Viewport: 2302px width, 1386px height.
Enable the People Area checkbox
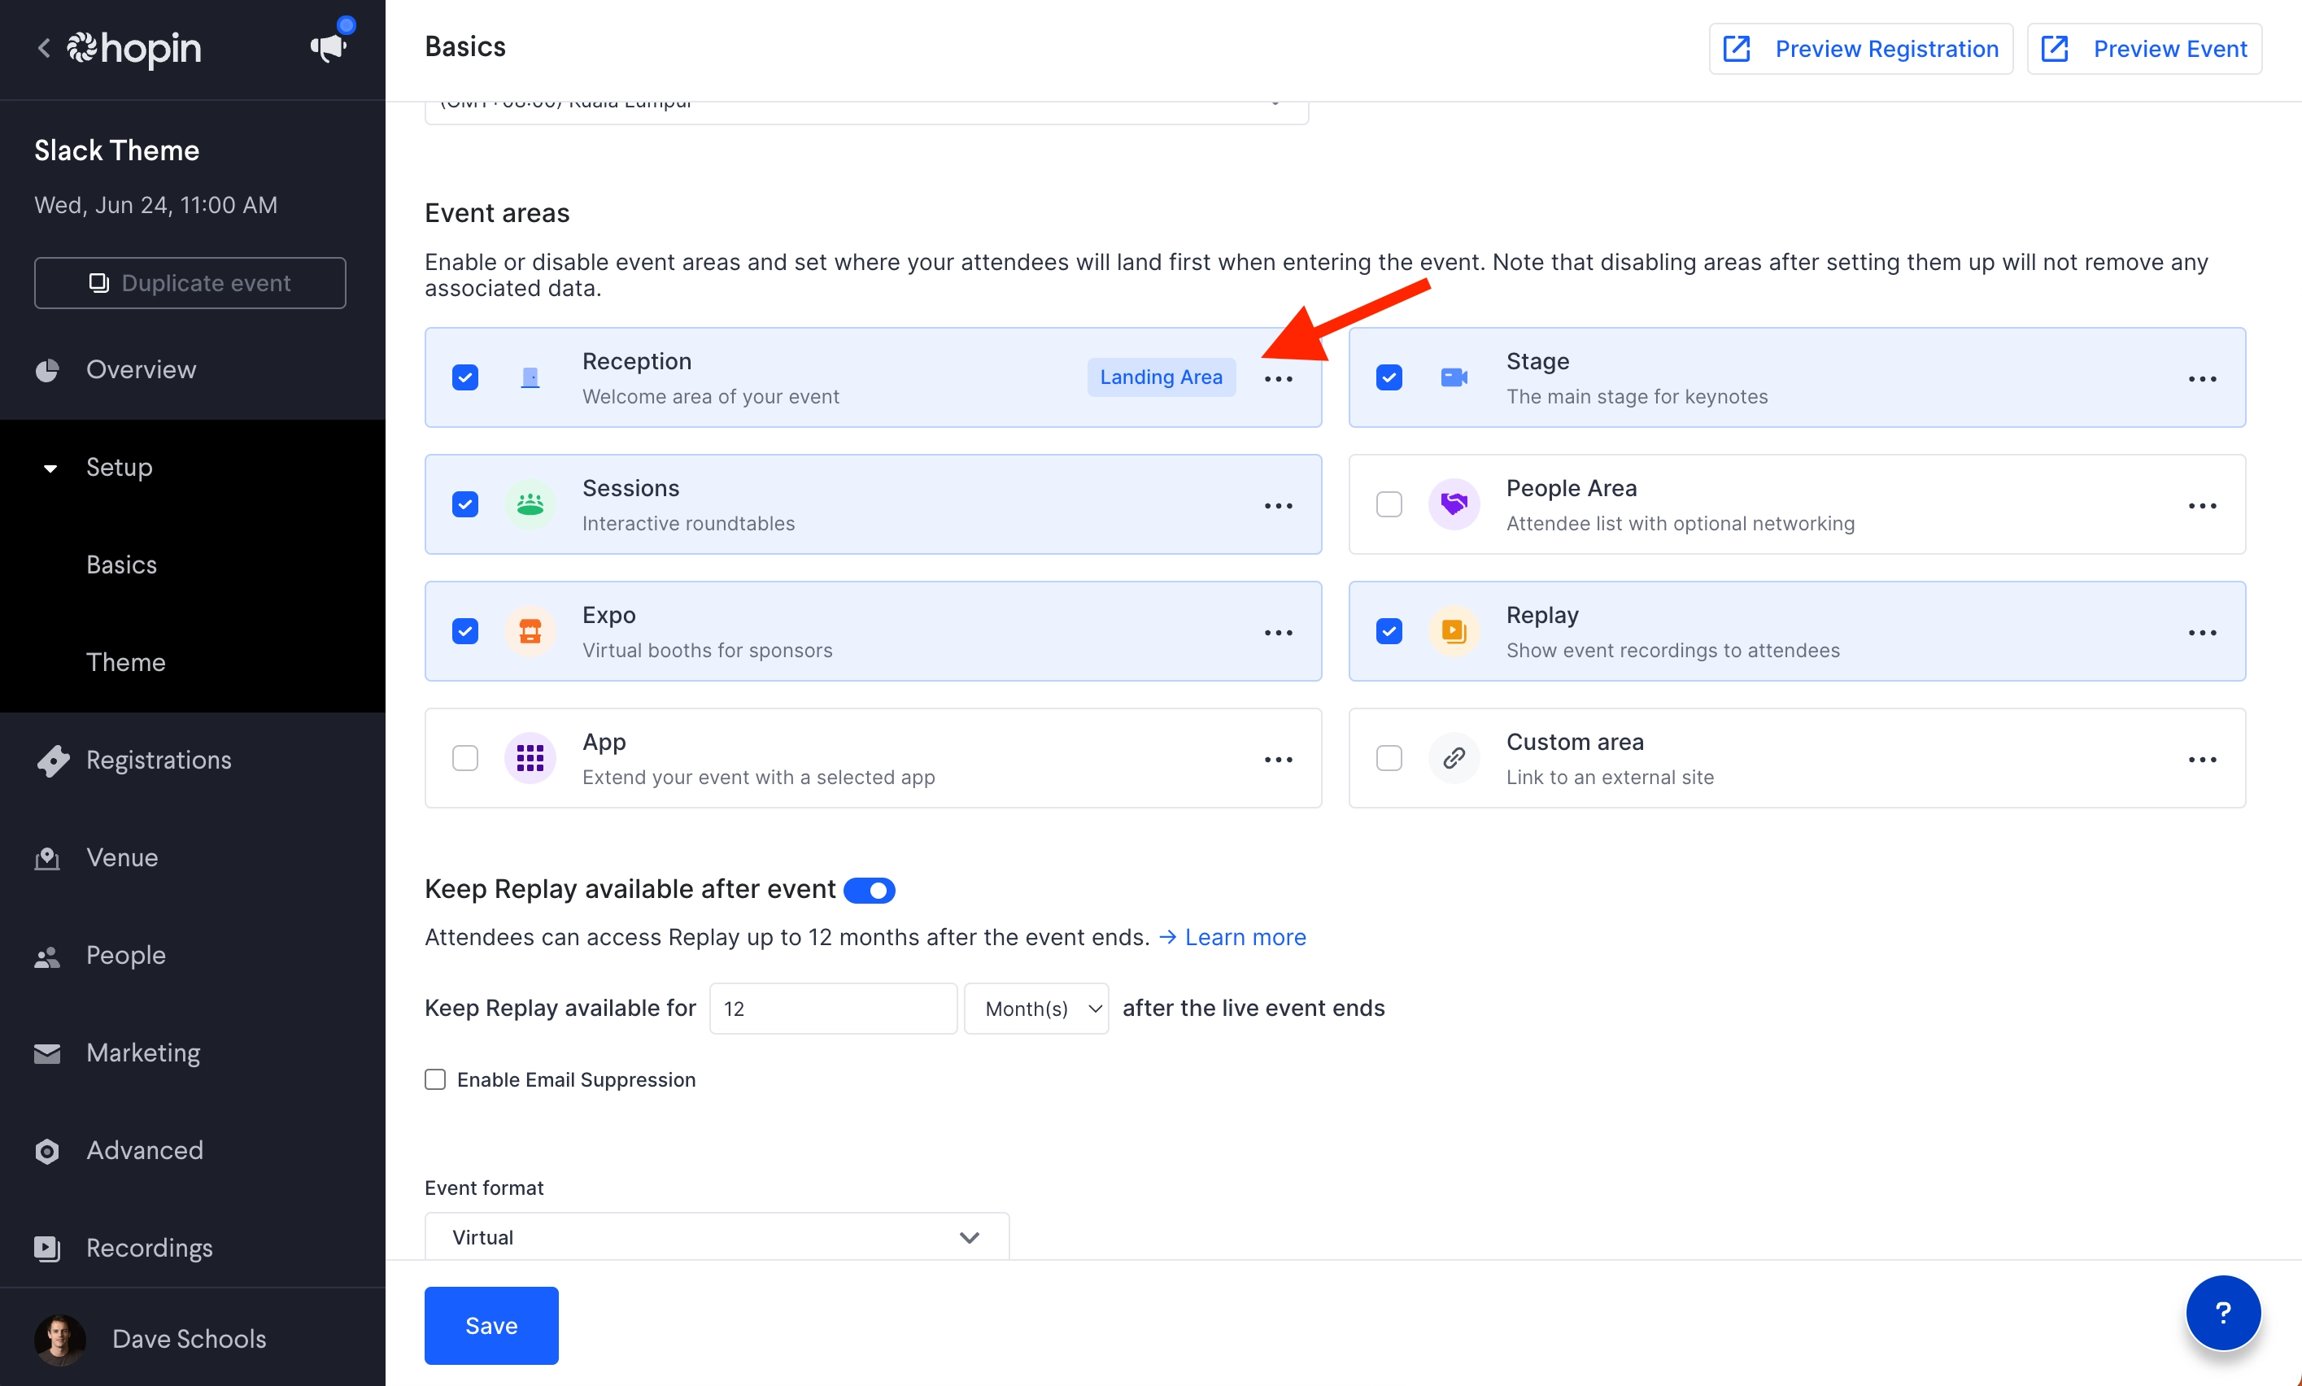(1389, 504)
